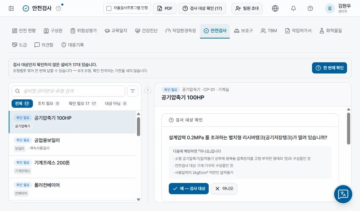This screenshot has width=360, height=211.
Task: Open the header help question icon
Action: tap(310, 8)
